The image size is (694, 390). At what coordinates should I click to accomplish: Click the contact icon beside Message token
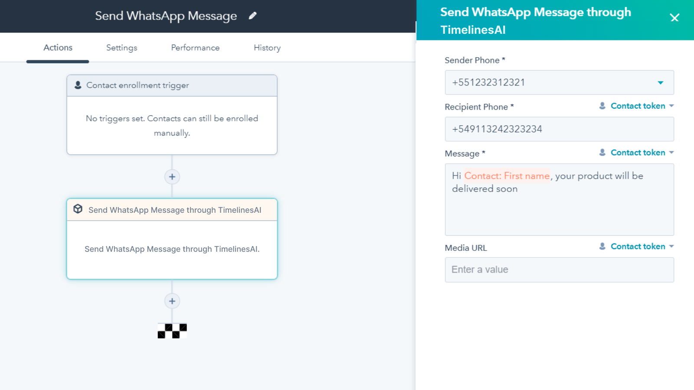603,153
